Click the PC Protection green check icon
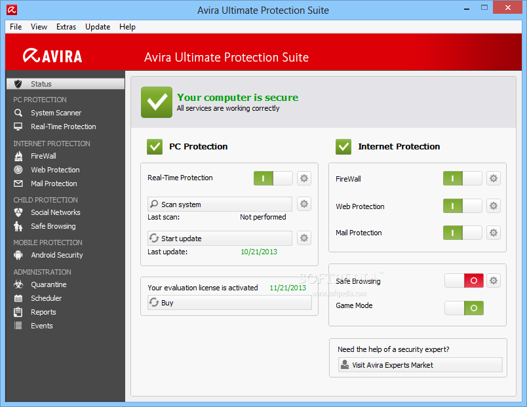The width and height of the screenshot is (527, 407). tap(155, 147)
